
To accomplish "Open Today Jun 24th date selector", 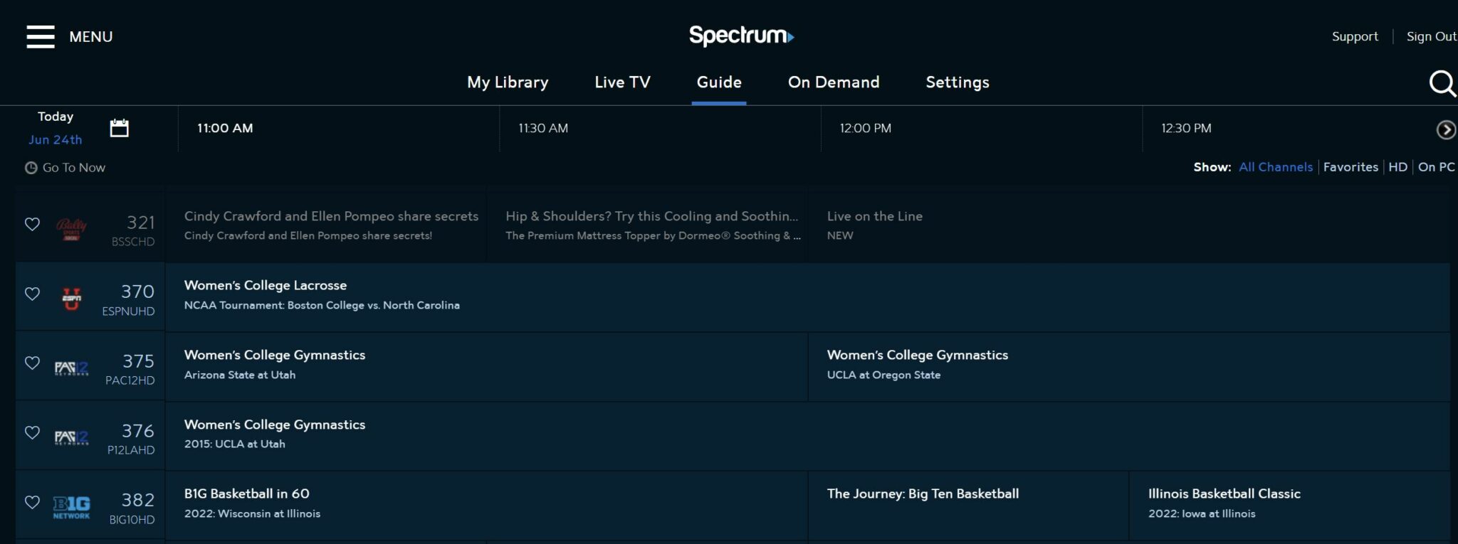I will 56,128.
